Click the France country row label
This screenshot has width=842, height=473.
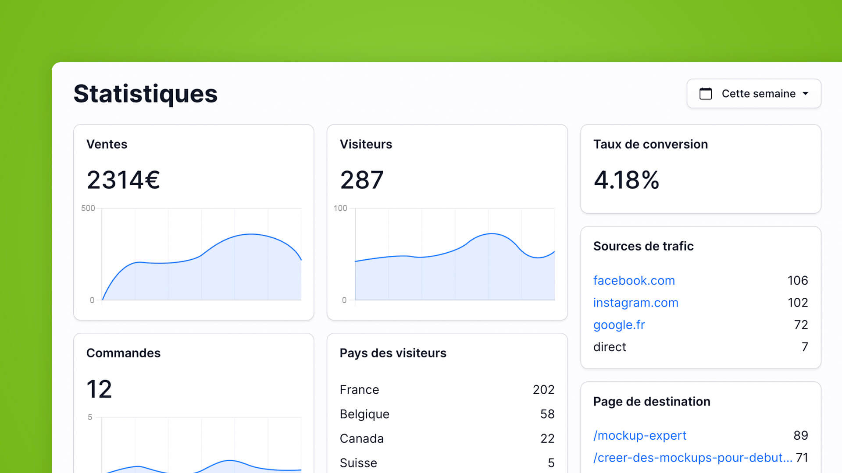tap(360, 390)
